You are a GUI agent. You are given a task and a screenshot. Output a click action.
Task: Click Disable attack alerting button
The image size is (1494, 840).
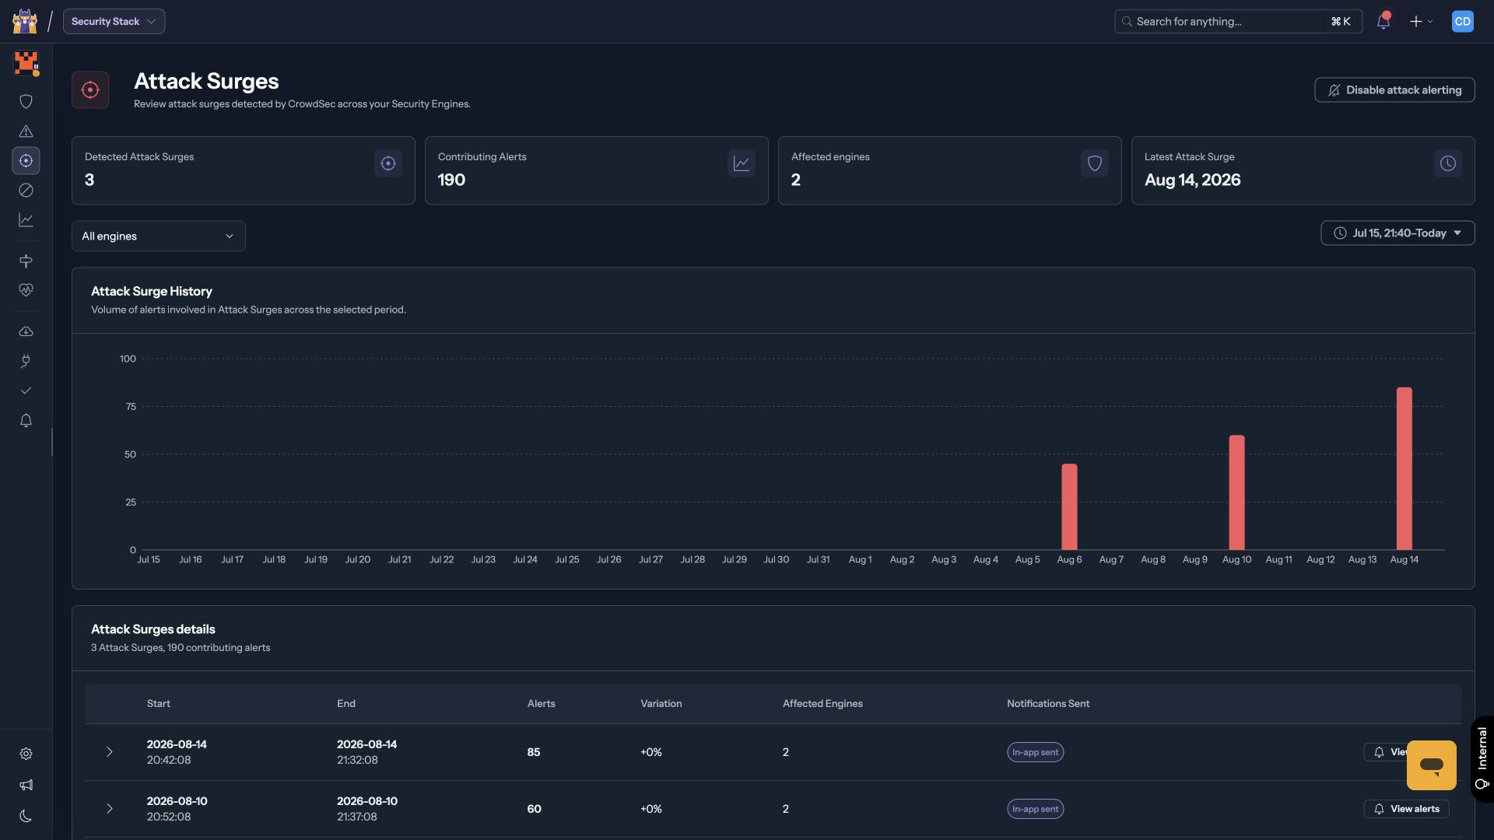[1394, 89]
